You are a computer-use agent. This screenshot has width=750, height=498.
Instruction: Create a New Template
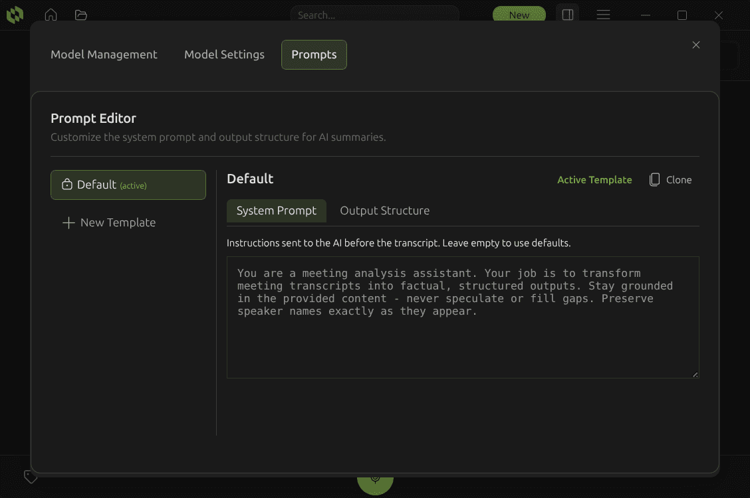tap(117, 222)
